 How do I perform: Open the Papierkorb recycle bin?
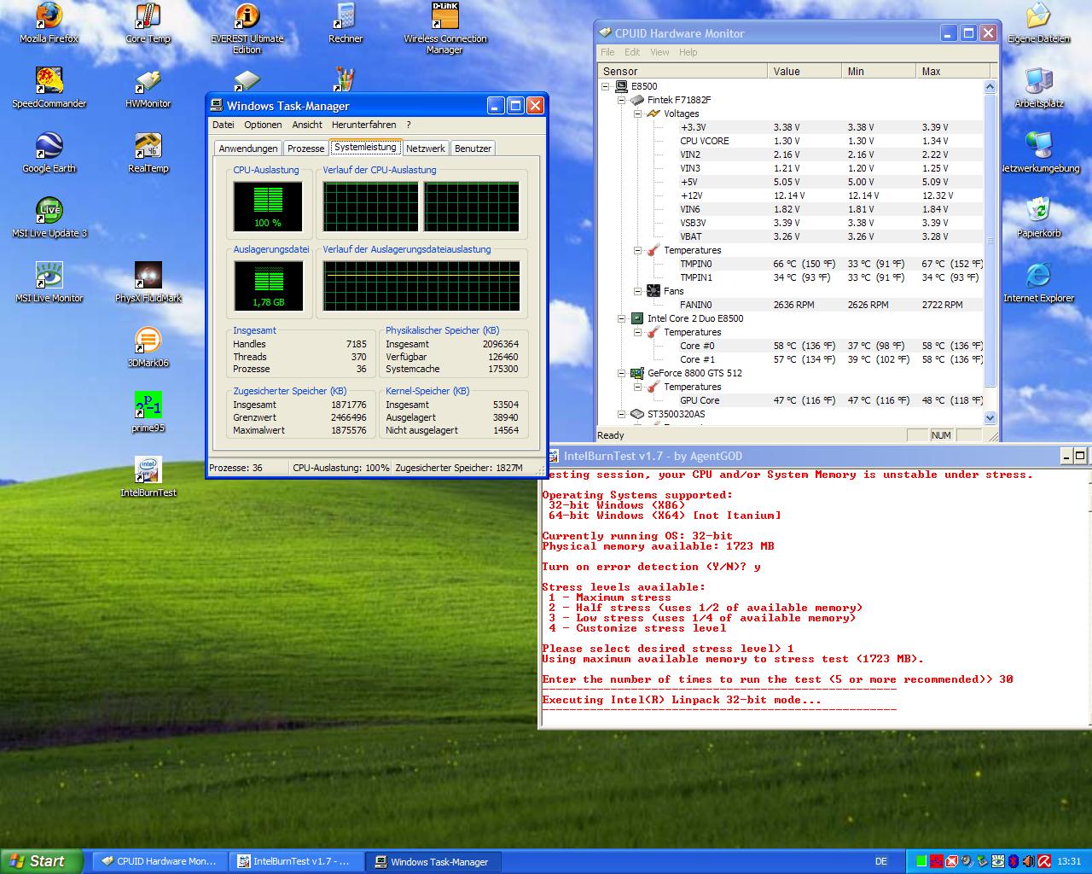pos(1038,218)
